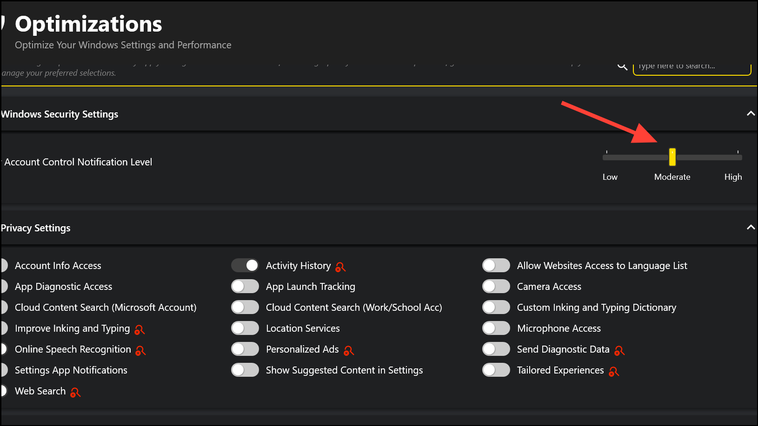The height and width of the screenshot is (426, 758).
Task: Click the lock icon beside Online Speech Recognition
Action: coord(141,350)
